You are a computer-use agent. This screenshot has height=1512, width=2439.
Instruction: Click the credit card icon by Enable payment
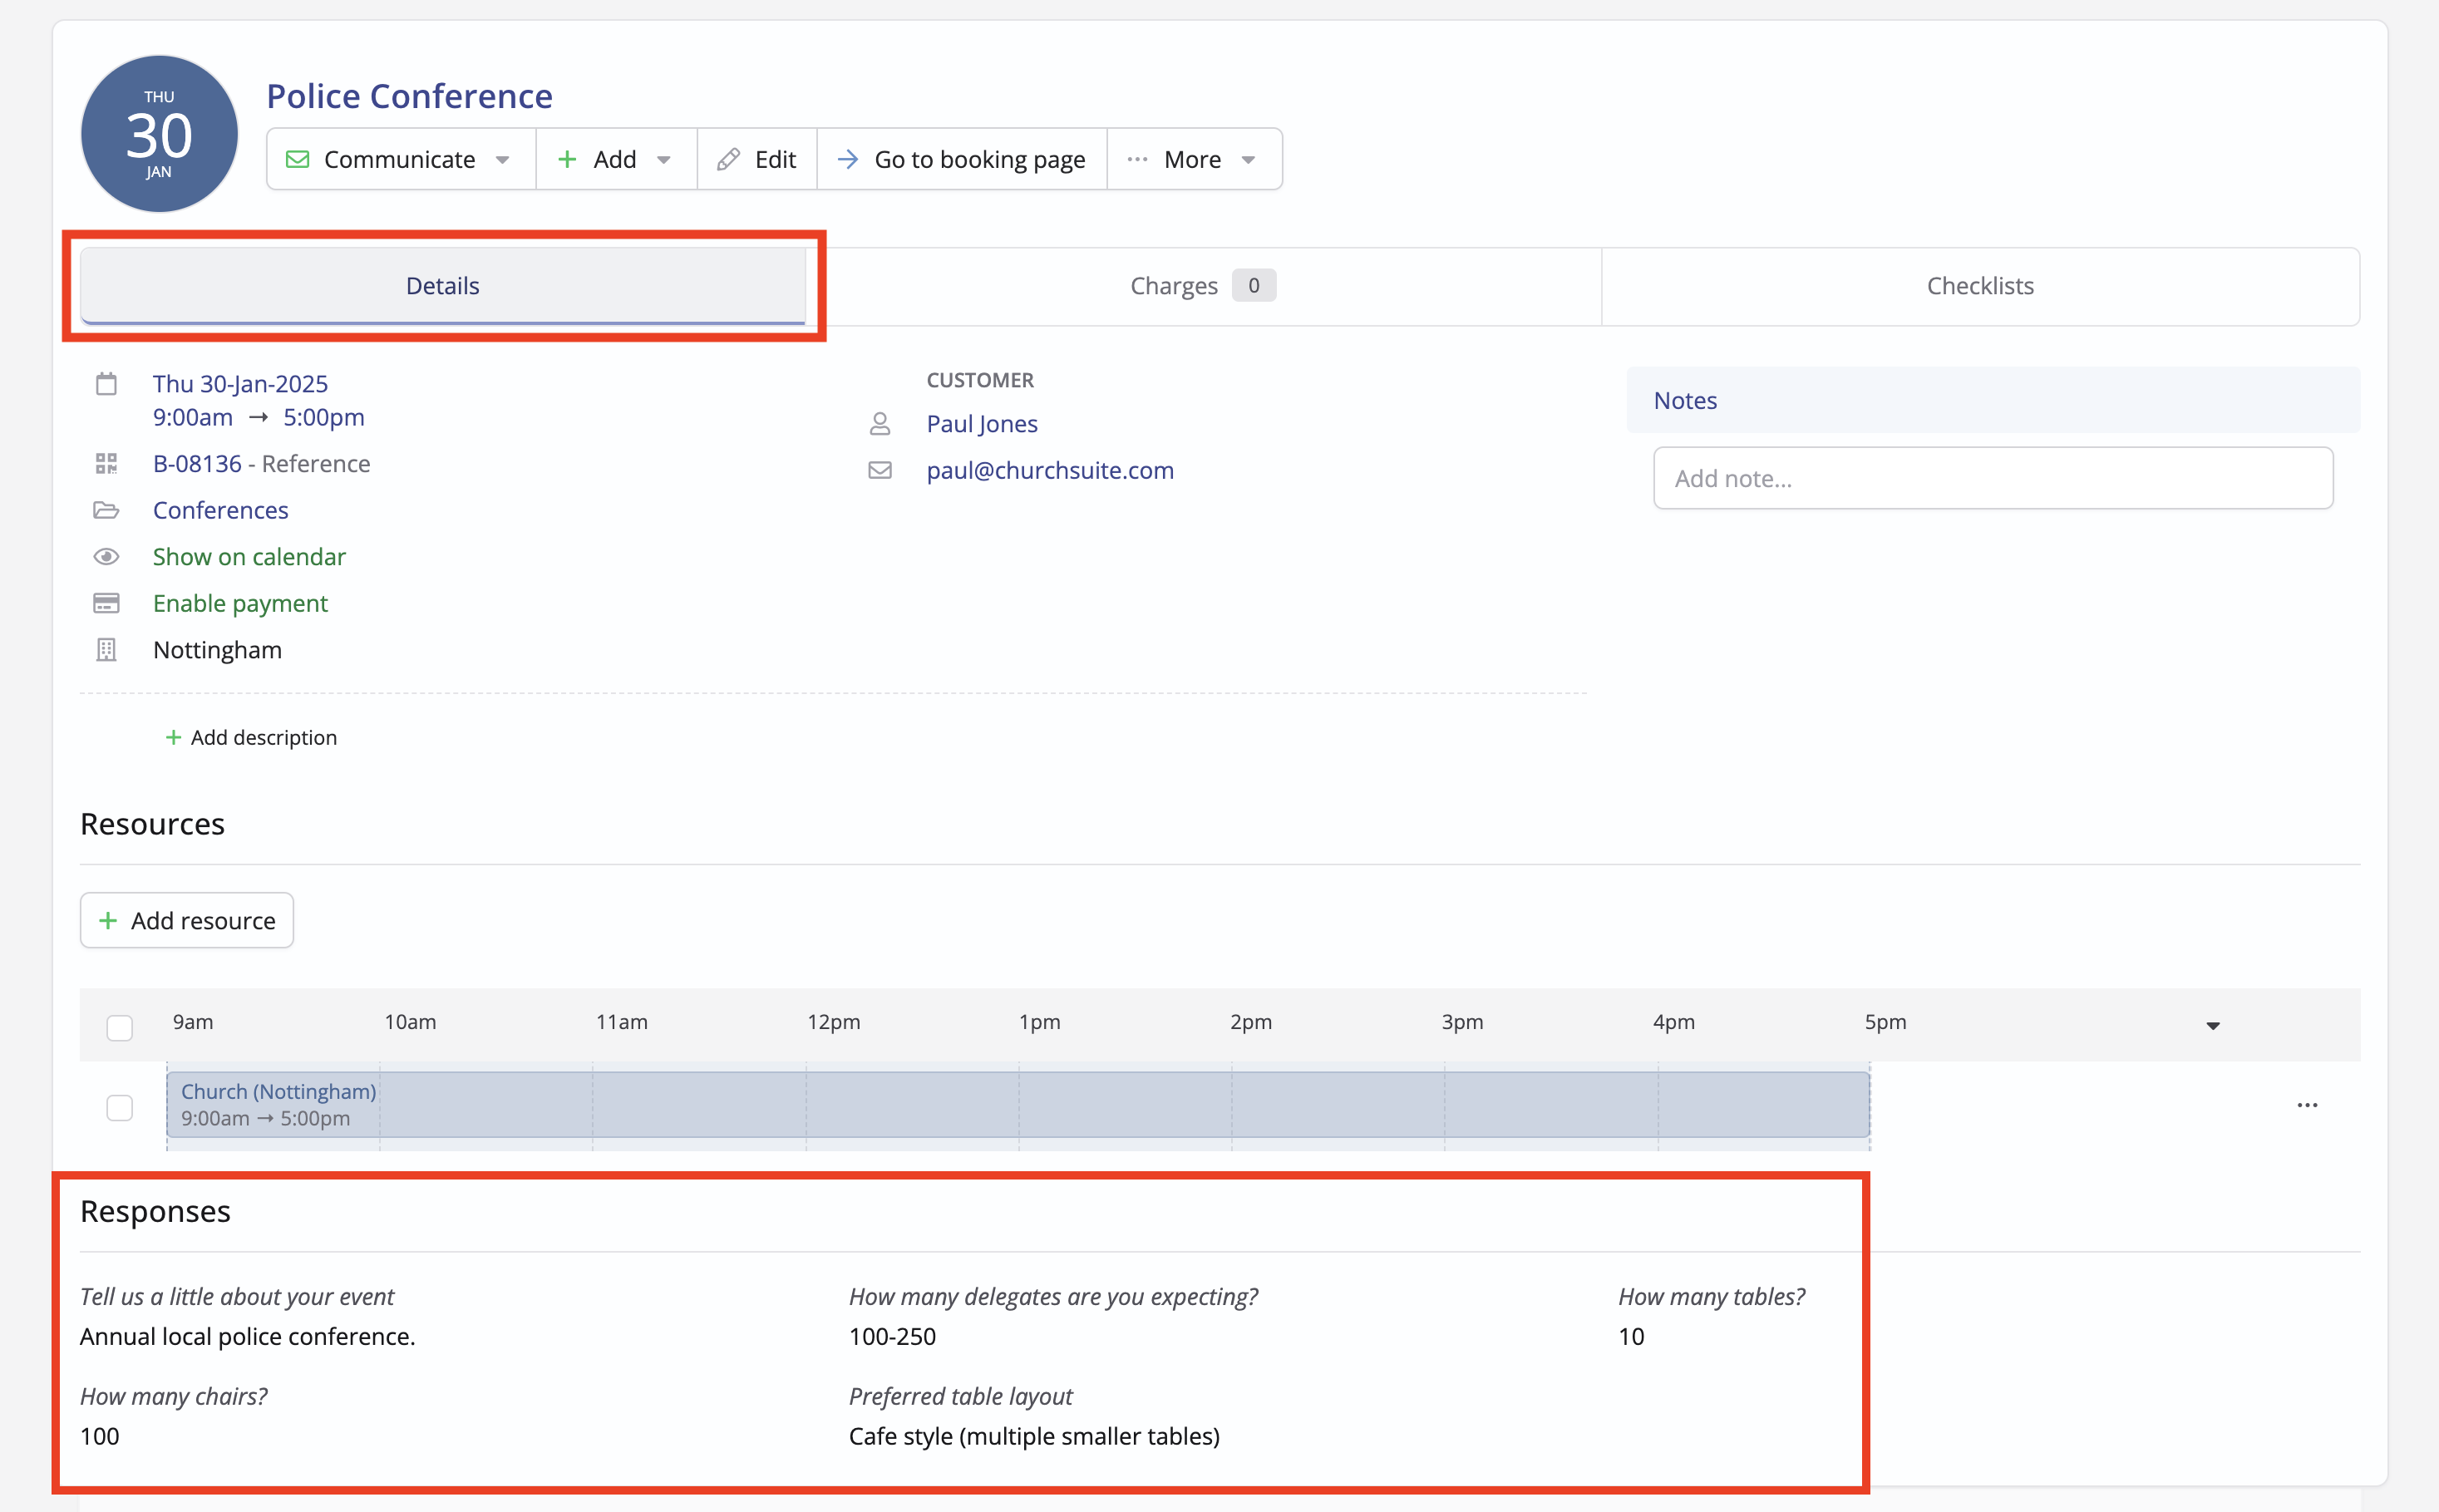tap(106, 603)
